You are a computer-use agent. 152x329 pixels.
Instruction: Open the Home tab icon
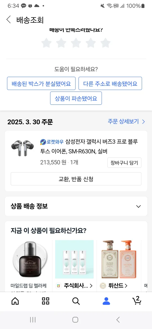[x=15, y=301]
